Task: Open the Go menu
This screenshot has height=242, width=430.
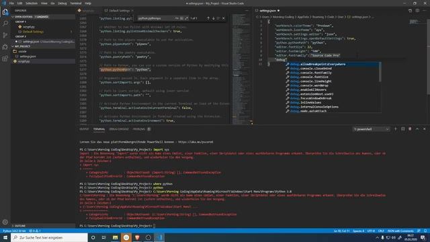Action: [x=52, y=3]
